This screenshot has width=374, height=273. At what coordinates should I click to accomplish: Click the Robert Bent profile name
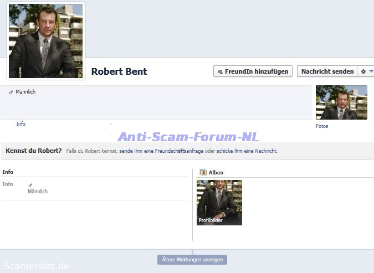click(119, 71)
